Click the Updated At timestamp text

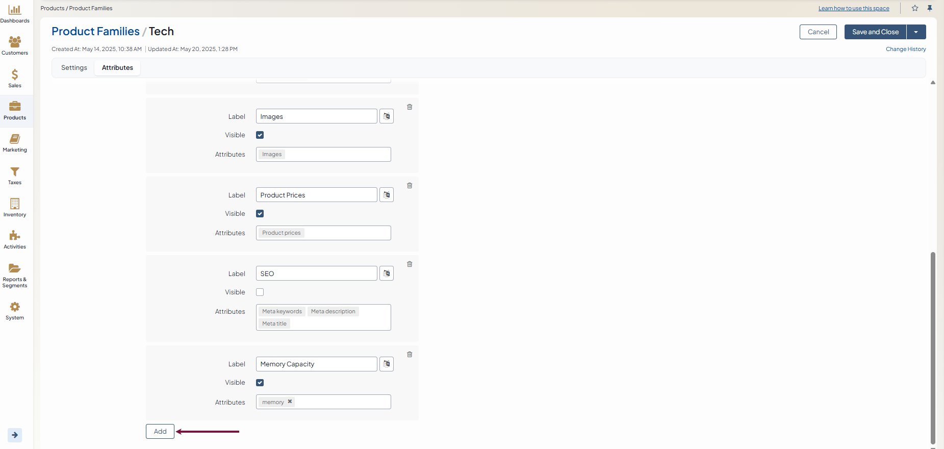[193, 49]
